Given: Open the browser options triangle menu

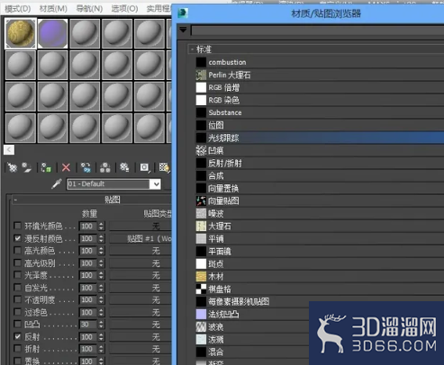Looking at the screenshot, I should click(183, 30).
